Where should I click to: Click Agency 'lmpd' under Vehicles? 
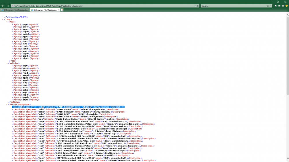(x=26, y=70)
